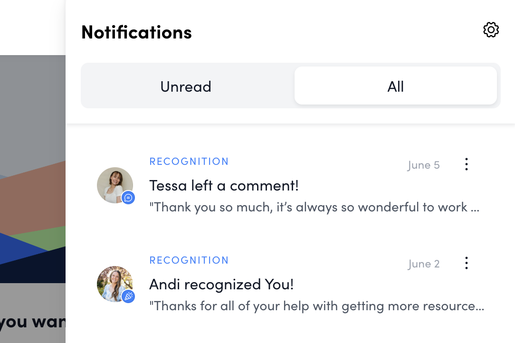Click Tessa's comment preview text
The width and height of the screenshot is (515, 343).
(x=314, y=207)
